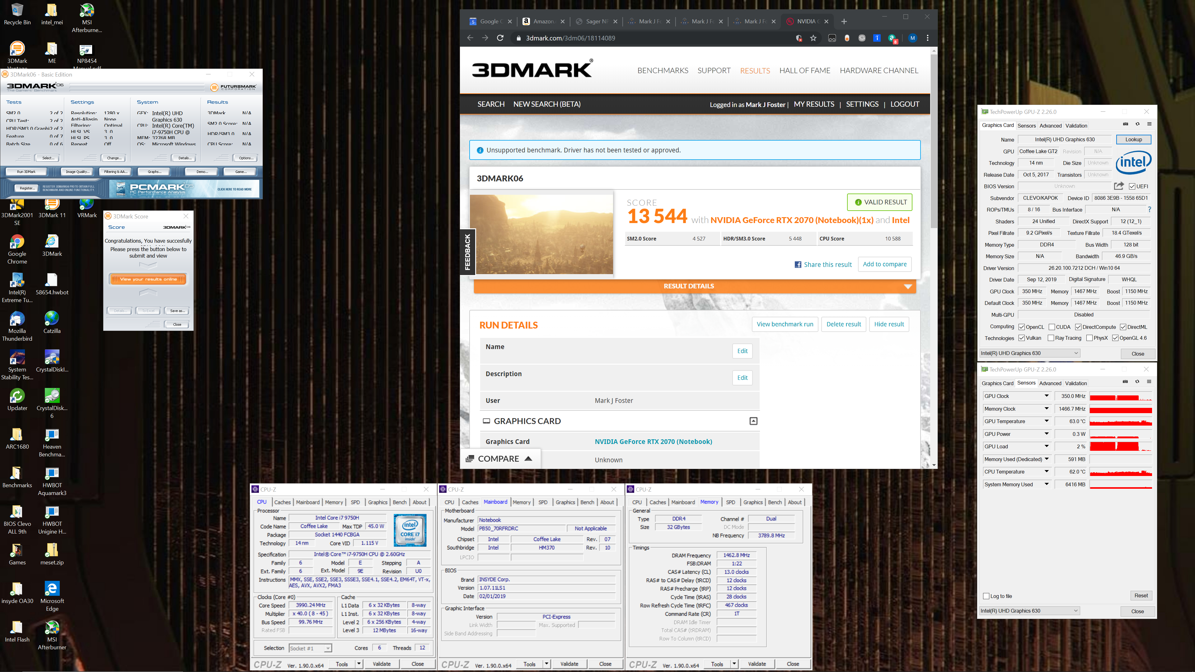1195x672 pixels.
Task: Click the GPU Load red sensor graph
Action: point(1120,447)
